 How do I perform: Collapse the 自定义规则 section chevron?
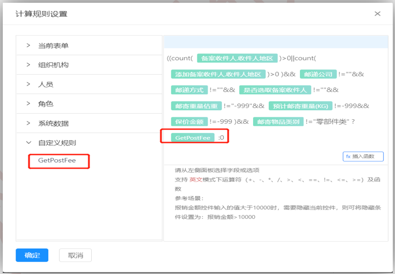click(x=28, y=143)
